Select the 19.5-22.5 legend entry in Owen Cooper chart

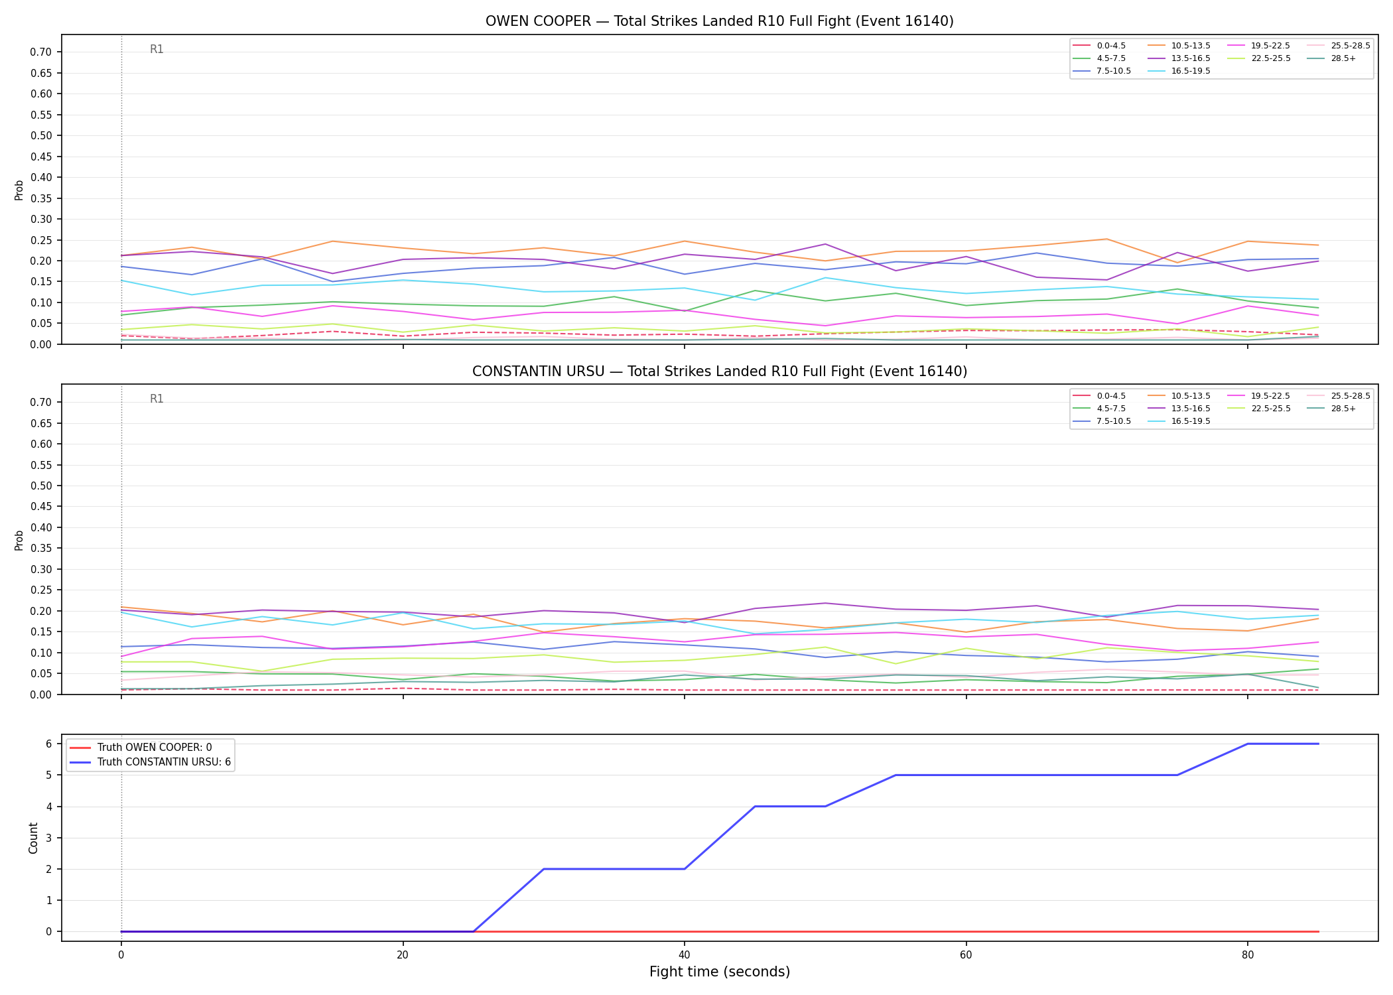pyautogui.click(x=1258, y=46)
